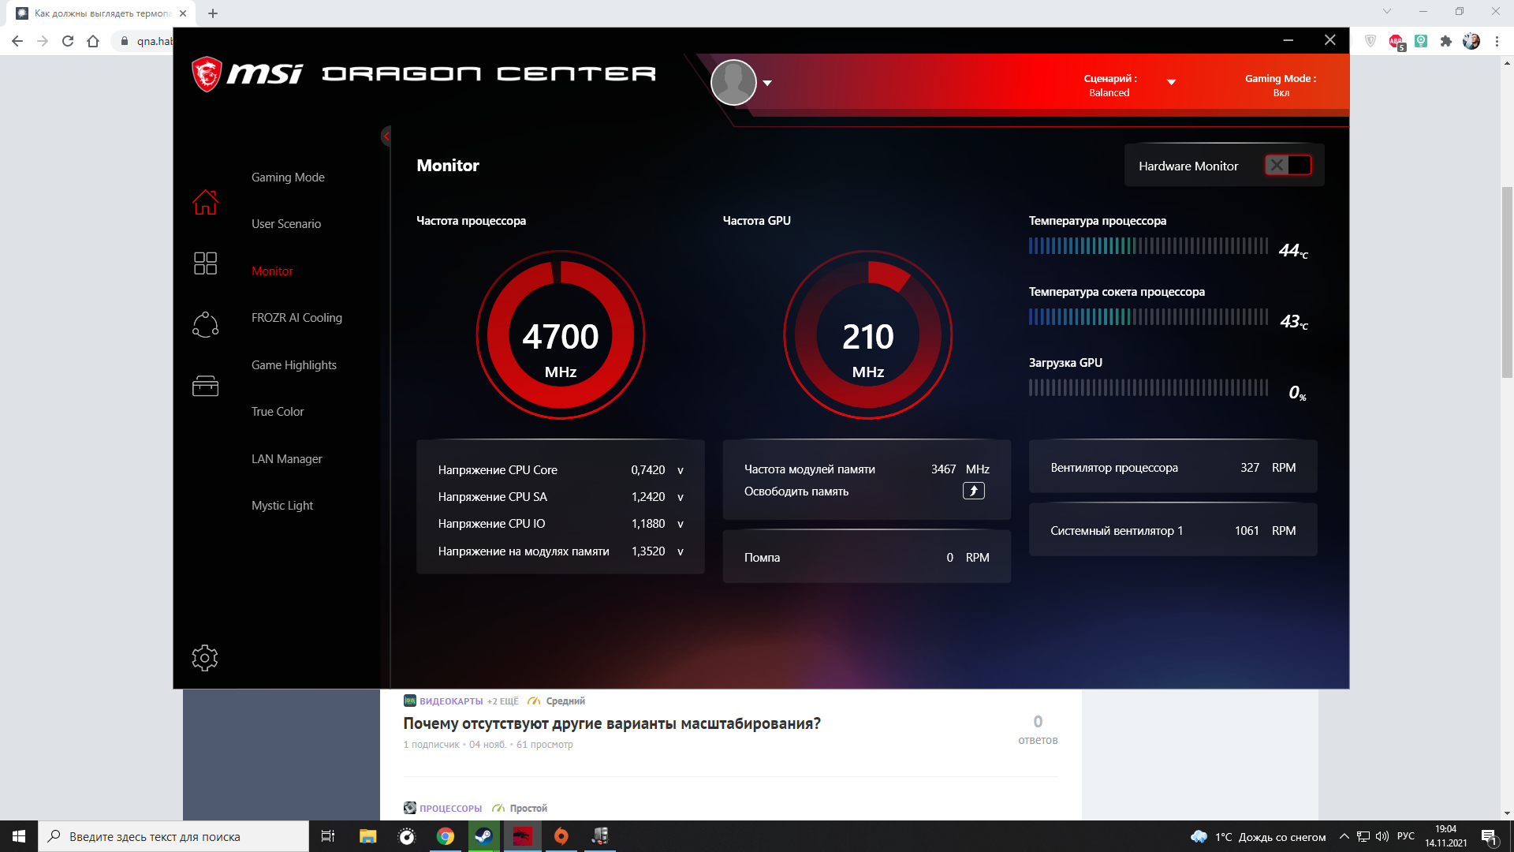
Task: Toggle the Hardware Monitor switch
Action: tap(1288, 165)
